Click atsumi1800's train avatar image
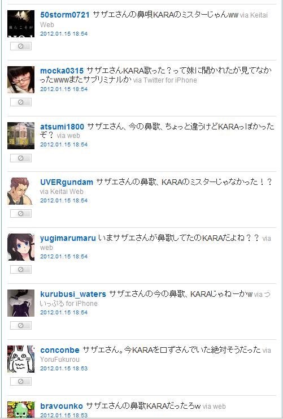 click(x=21, y=136)
